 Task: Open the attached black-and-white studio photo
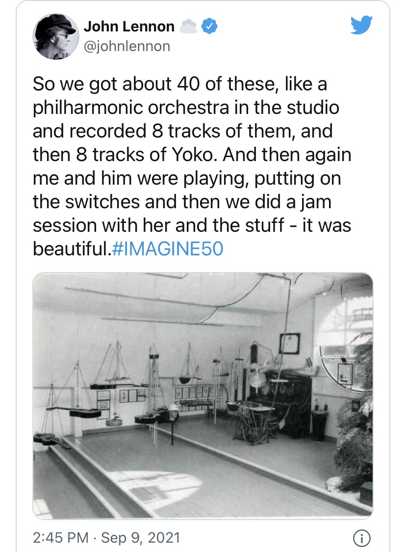coord(203,396)
